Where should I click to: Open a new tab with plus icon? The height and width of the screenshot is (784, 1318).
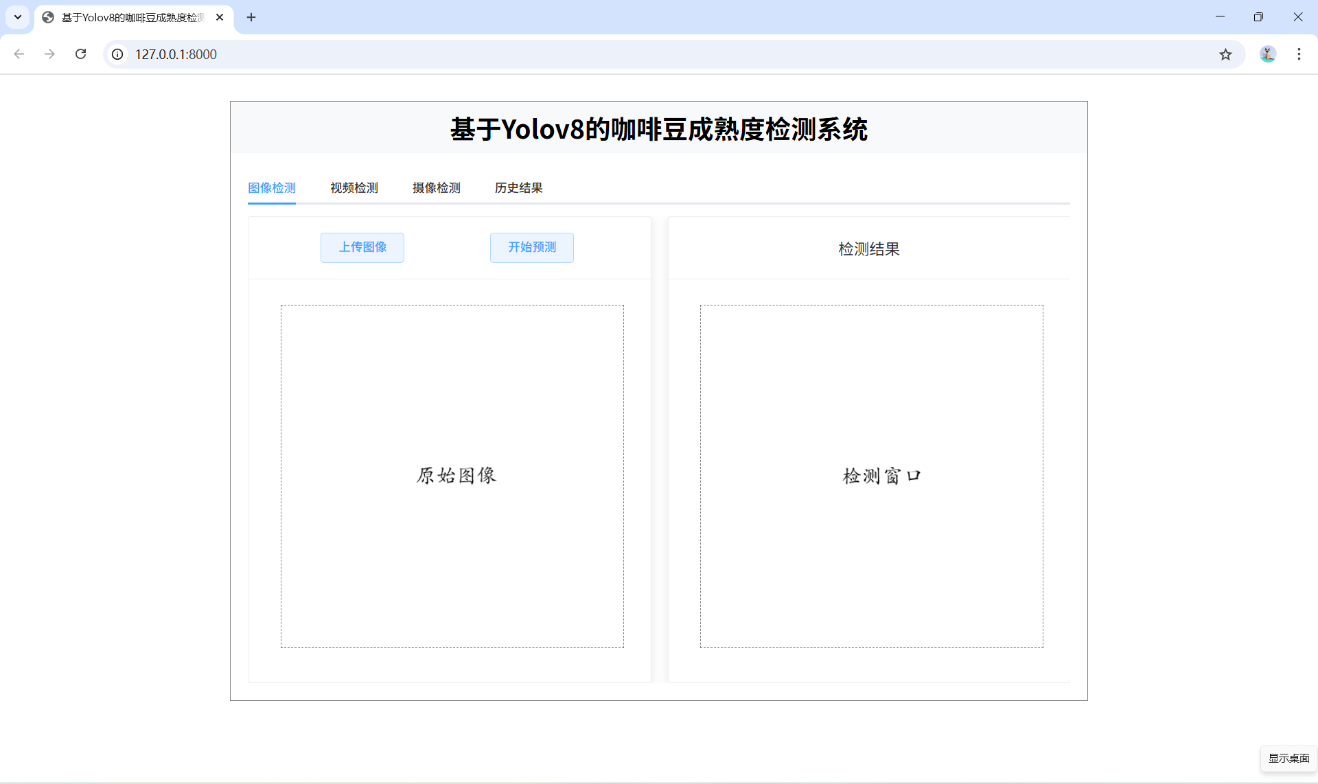[x=251, y=17]
